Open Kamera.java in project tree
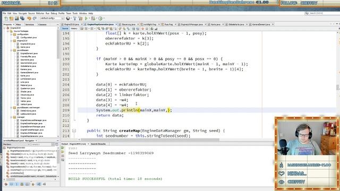The height and width of the screenshot is (191, 340). [x=26, y=70]
